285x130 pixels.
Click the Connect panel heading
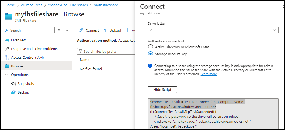152,7
